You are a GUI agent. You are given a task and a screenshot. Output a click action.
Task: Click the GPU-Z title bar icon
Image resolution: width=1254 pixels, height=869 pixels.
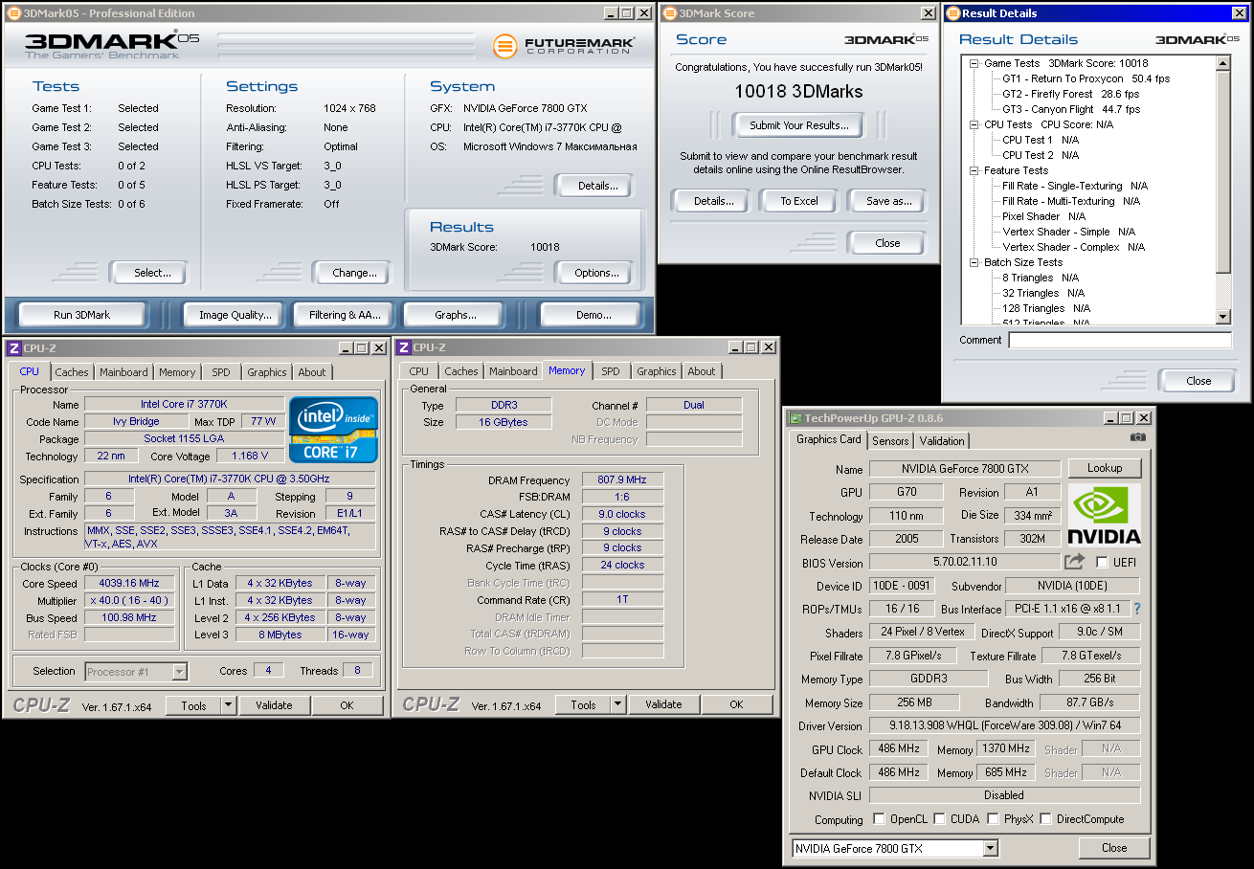tap(795, 418)
